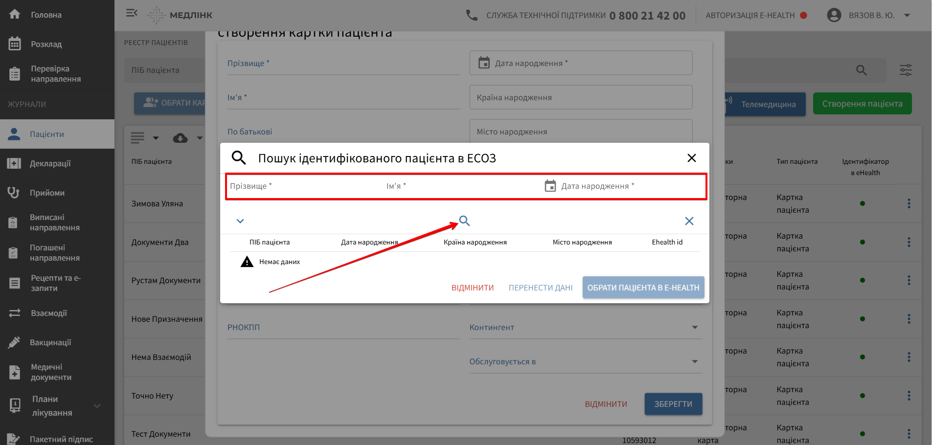Close the ЕСОЗ patient search modal
This screenshot has height=445, width=932.
(x=691, y=157)
